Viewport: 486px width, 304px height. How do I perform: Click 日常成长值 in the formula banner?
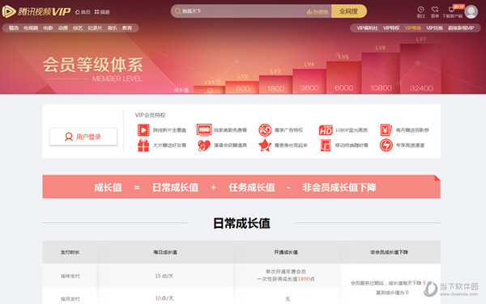(x=175, y=188)
